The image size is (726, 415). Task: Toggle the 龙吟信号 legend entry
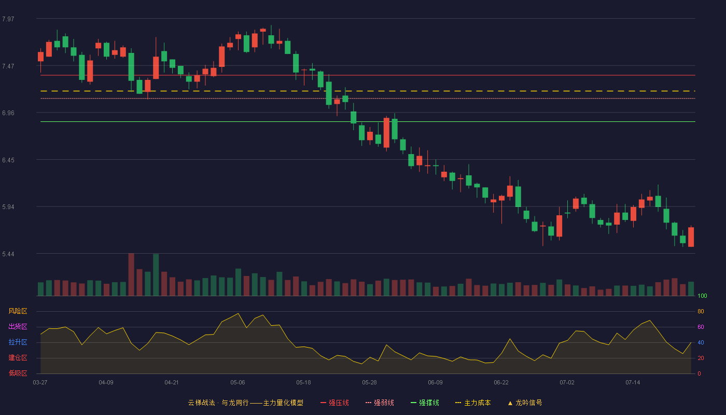(x=524, y=403)
